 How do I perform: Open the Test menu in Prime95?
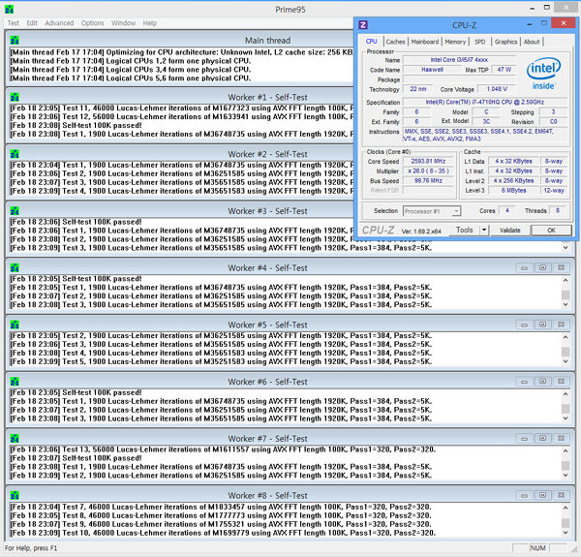point(13,23)
